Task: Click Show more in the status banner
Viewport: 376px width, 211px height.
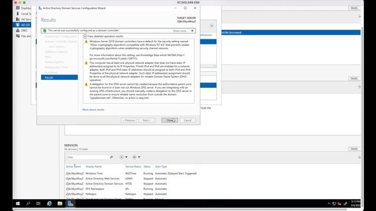Action: tap(179, 31)
